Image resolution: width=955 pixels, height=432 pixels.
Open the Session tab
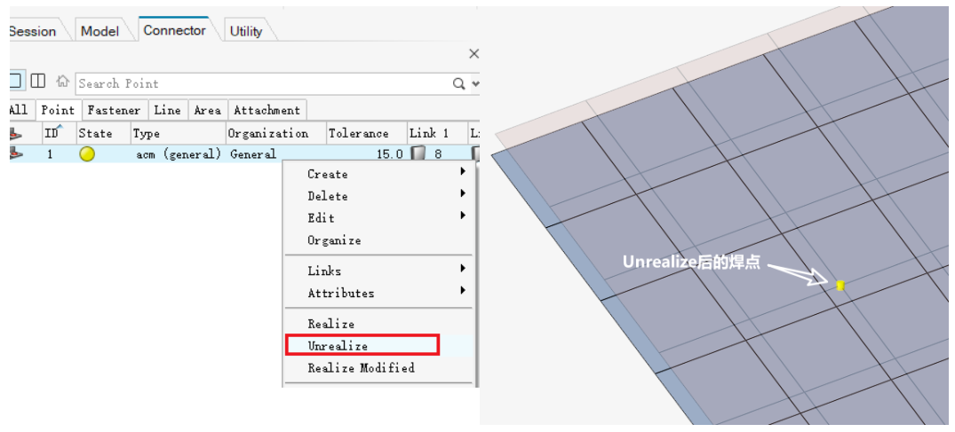(x=33, y=31)
